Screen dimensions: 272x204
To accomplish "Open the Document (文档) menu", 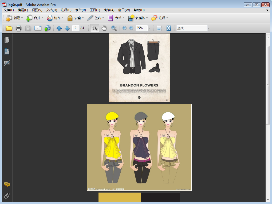I will point(52,10).
